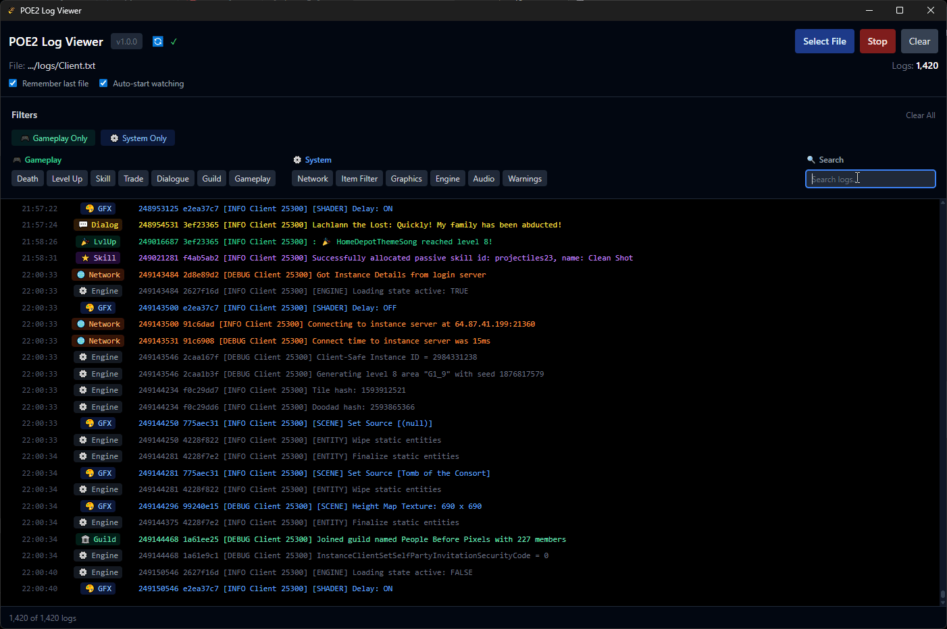Click the LvlUp tag on level 8 row
Image resolution: width=947 pixels, height=629 pixels.
click(99, 242)
